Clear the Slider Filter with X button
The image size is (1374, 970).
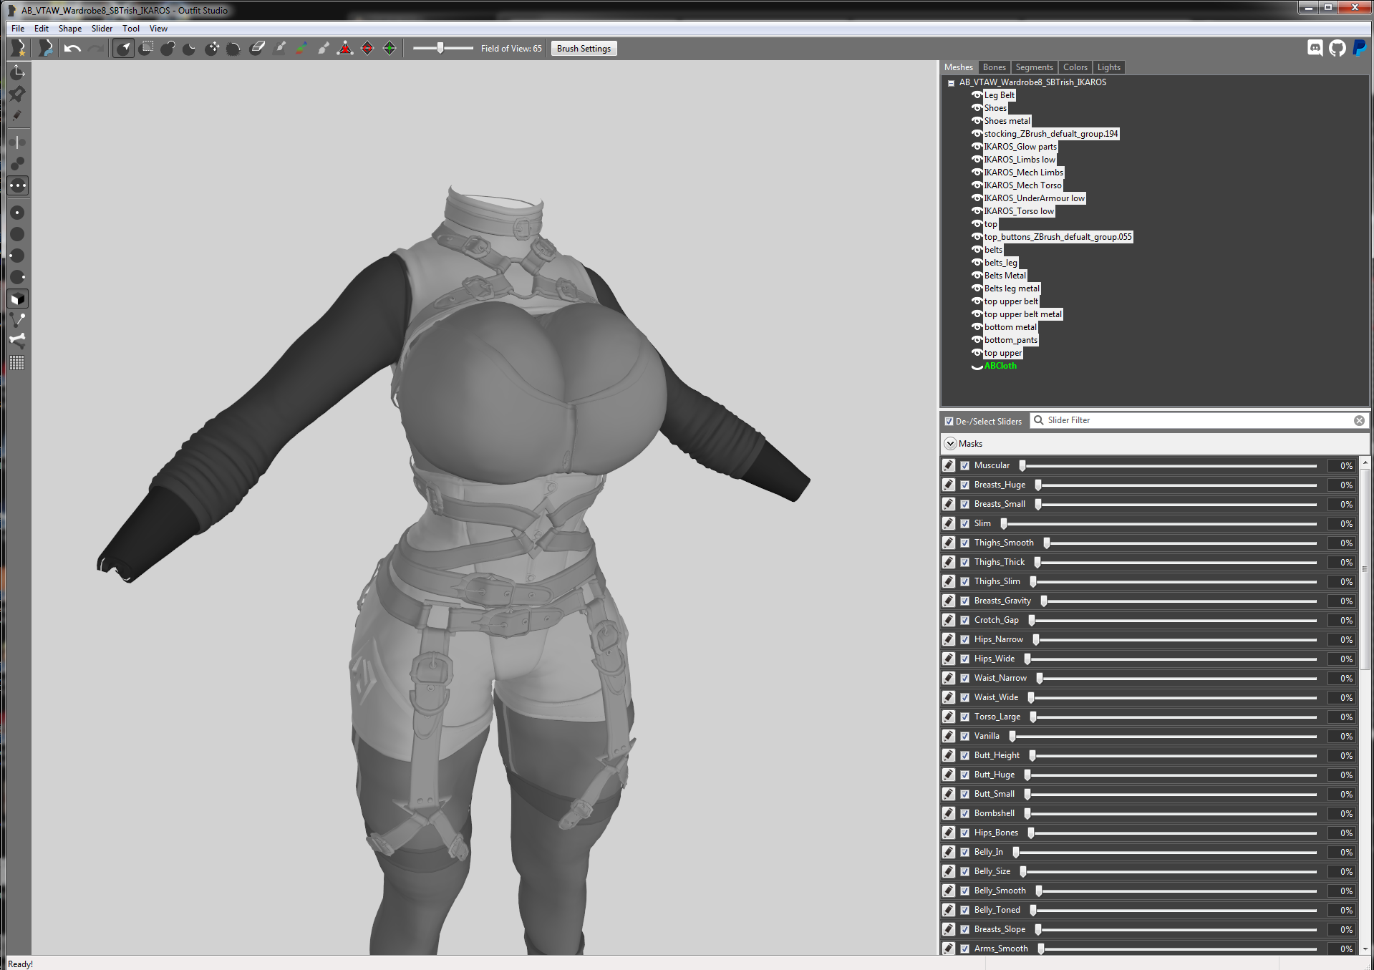1359,421
